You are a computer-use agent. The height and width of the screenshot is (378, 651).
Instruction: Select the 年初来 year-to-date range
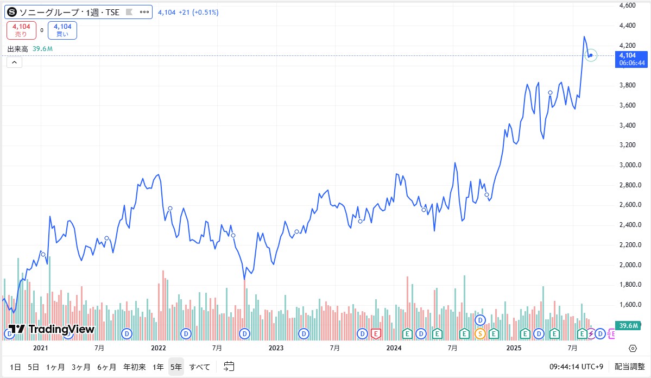click(x=135, y=367)
